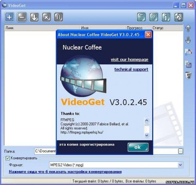Click the X cancel download toolbar button
Image resolution: width=196 pixels, height=185 pixels.
[46, 17]
